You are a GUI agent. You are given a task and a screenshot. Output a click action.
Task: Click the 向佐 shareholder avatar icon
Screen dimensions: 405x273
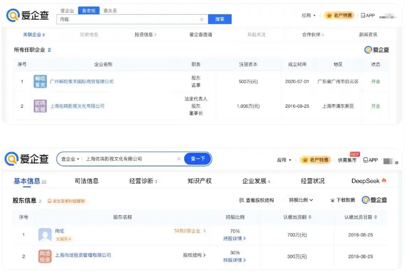pos(44,234)
